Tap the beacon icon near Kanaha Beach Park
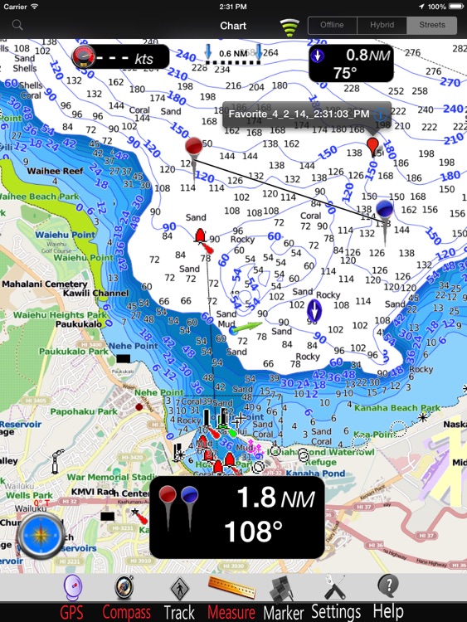 coord(423,417)
